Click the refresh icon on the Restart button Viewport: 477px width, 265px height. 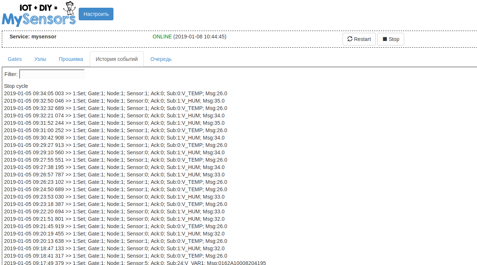(350, 39)
